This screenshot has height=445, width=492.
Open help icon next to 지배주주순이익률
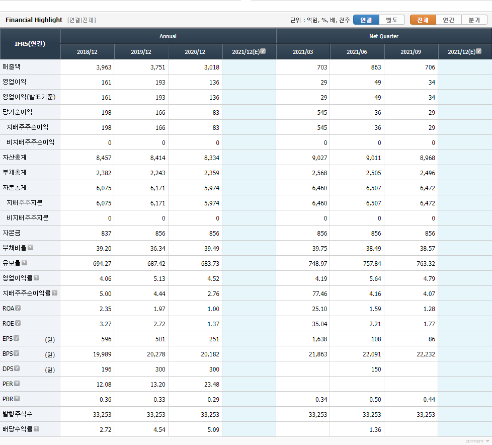click(55, 292)
